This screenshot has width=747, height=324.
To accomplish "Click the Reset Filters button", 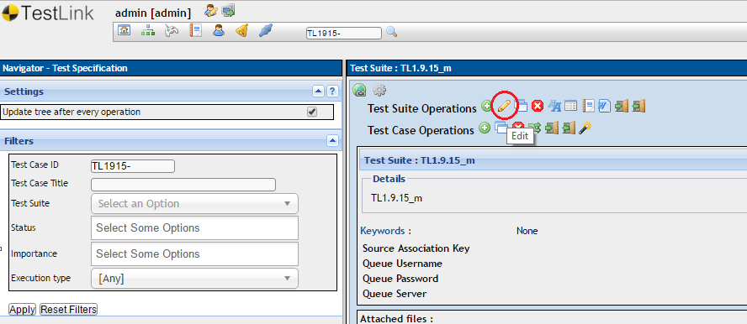I will [x=69, y=310].
